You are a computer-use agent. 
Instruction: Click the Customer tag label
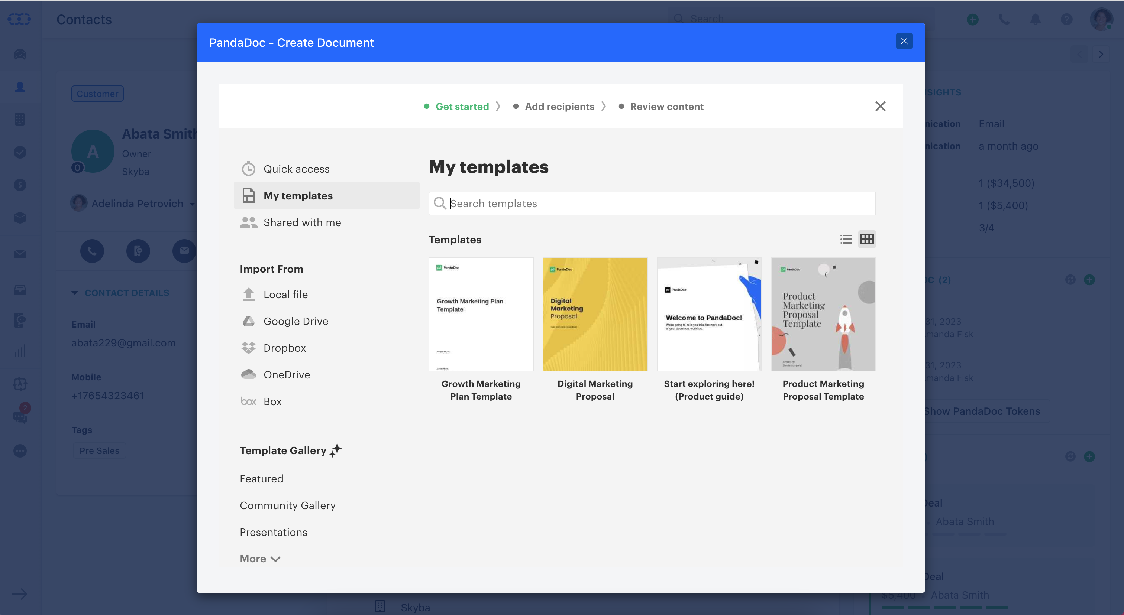97,94
